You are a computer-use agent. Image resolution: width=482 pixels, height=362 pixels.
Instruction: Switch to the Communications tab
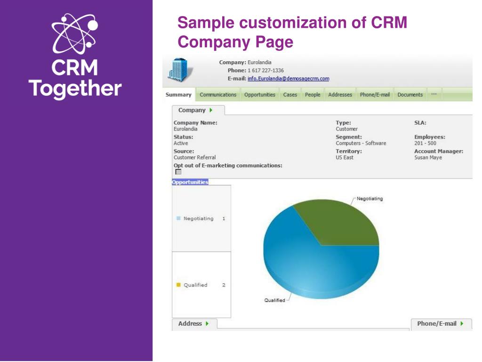[218, 94]
